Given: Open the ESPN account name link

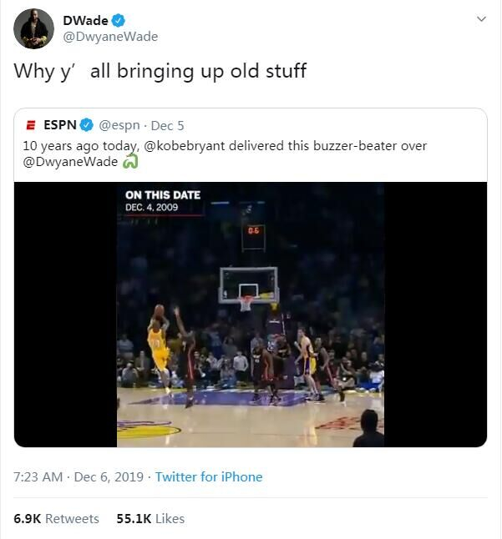Looking at the screenshot, I should tap(59, 125).
